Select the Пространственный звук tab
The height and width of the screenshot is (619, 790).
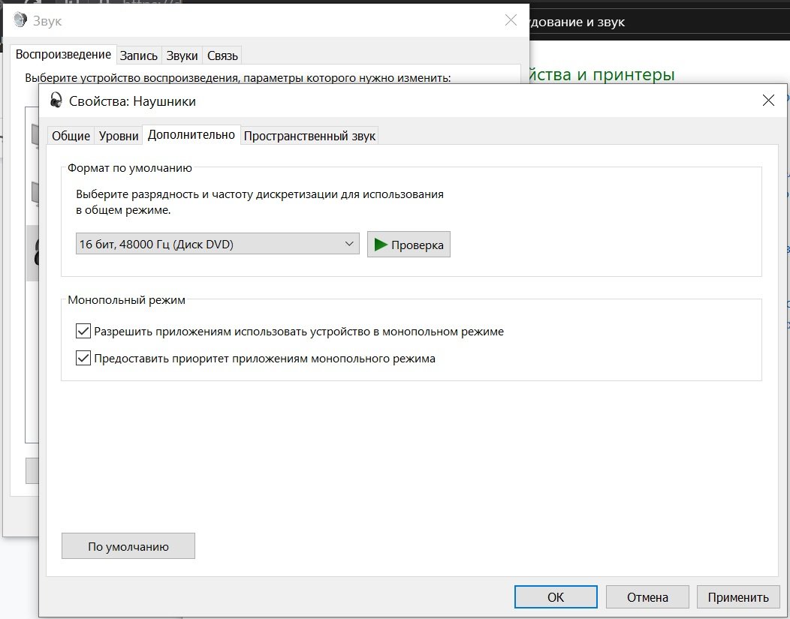[309, 136]
